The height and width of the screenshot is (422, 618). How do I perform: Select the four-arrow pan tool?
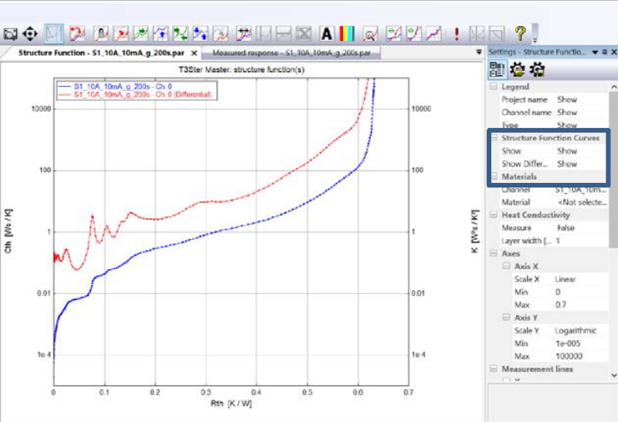pos(30,34)
